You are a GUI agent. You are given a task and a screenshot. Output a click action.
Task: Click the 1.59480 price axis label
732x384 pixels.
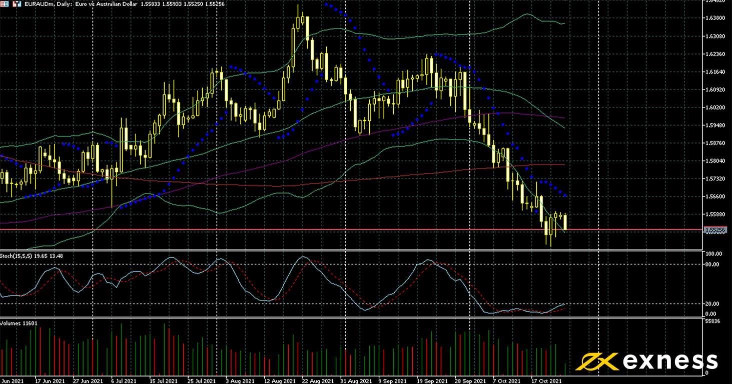714,125
